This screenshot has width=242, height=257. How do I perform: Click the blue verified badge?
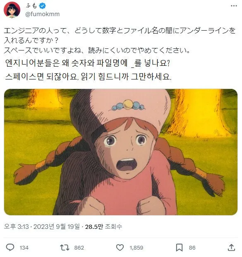[x=43, y=6]
